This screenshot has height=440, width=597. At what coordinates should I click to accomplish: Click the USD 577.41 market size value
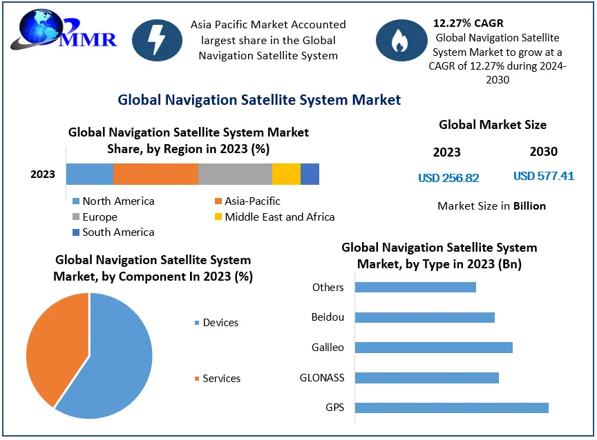coord(544,177)
